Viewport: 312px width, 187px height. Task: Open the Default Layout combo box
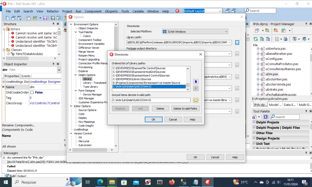(x=220, y=11)
